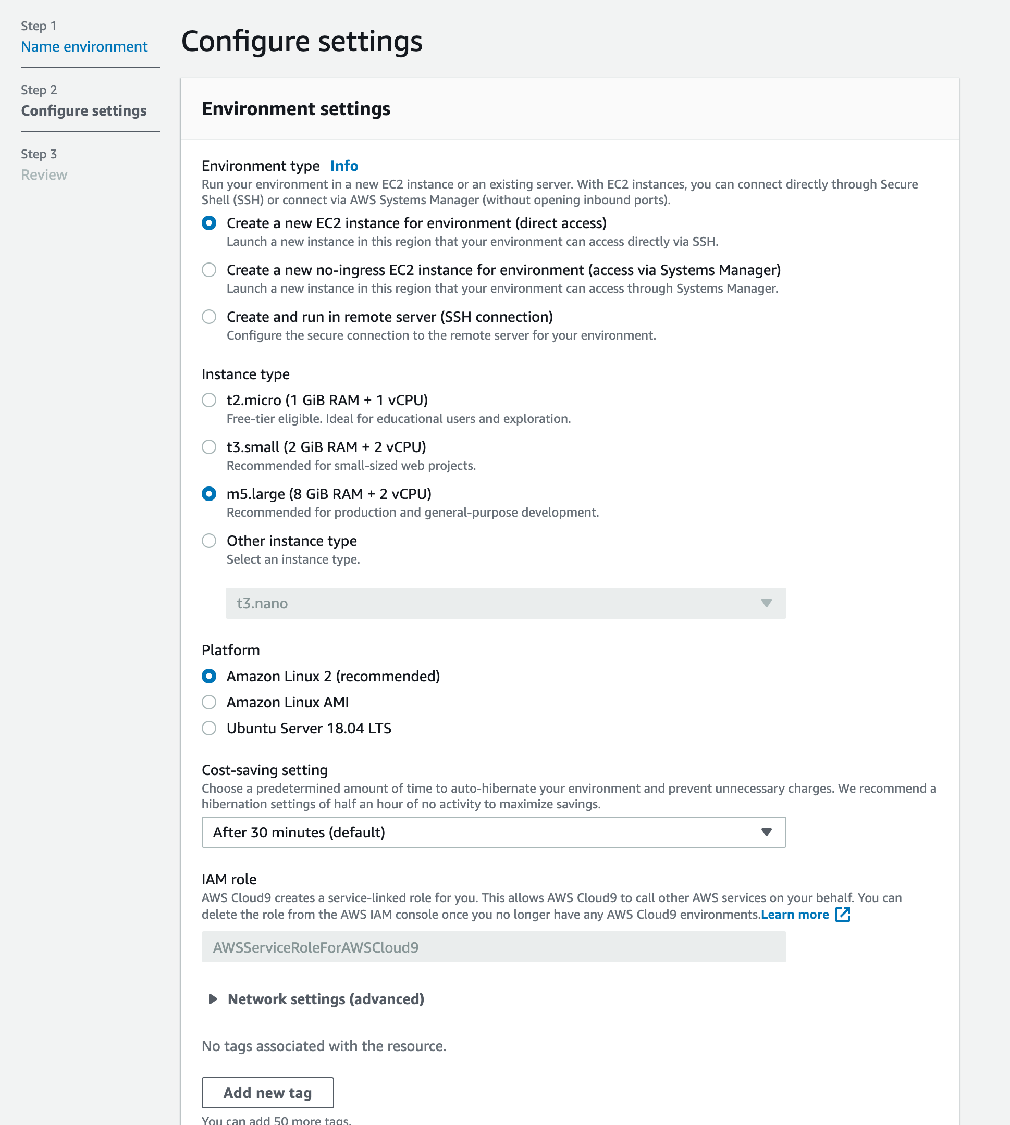Open the After 30 minutes hibernation dropdown

pyautogui.click(x=494, y=832)
